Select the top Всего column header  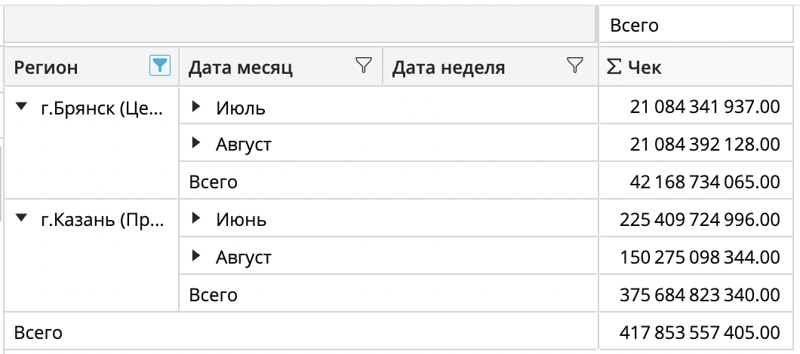[x=635, y=26]
